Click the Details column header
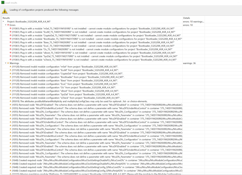Image resolution: width=242 pixels, height=175 pixels. (x=186, y=18)
